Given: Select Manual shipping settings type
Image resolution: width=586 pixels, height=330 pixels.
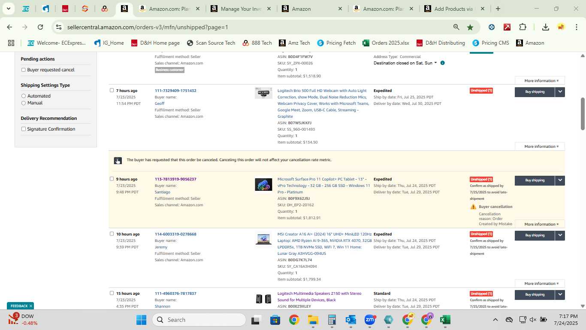Looking at the screenshot, I should [x=24, y=103].
